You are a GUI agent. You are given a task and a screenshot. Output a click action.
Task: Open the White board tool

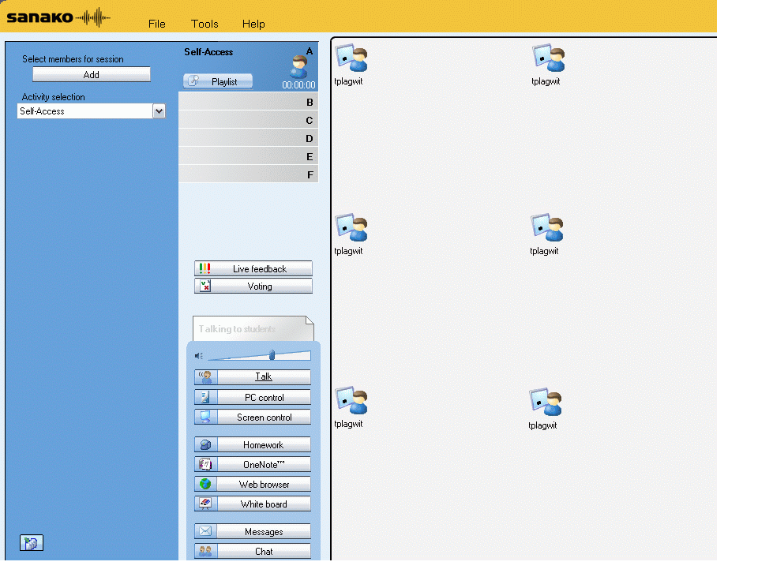coord(253,504)
